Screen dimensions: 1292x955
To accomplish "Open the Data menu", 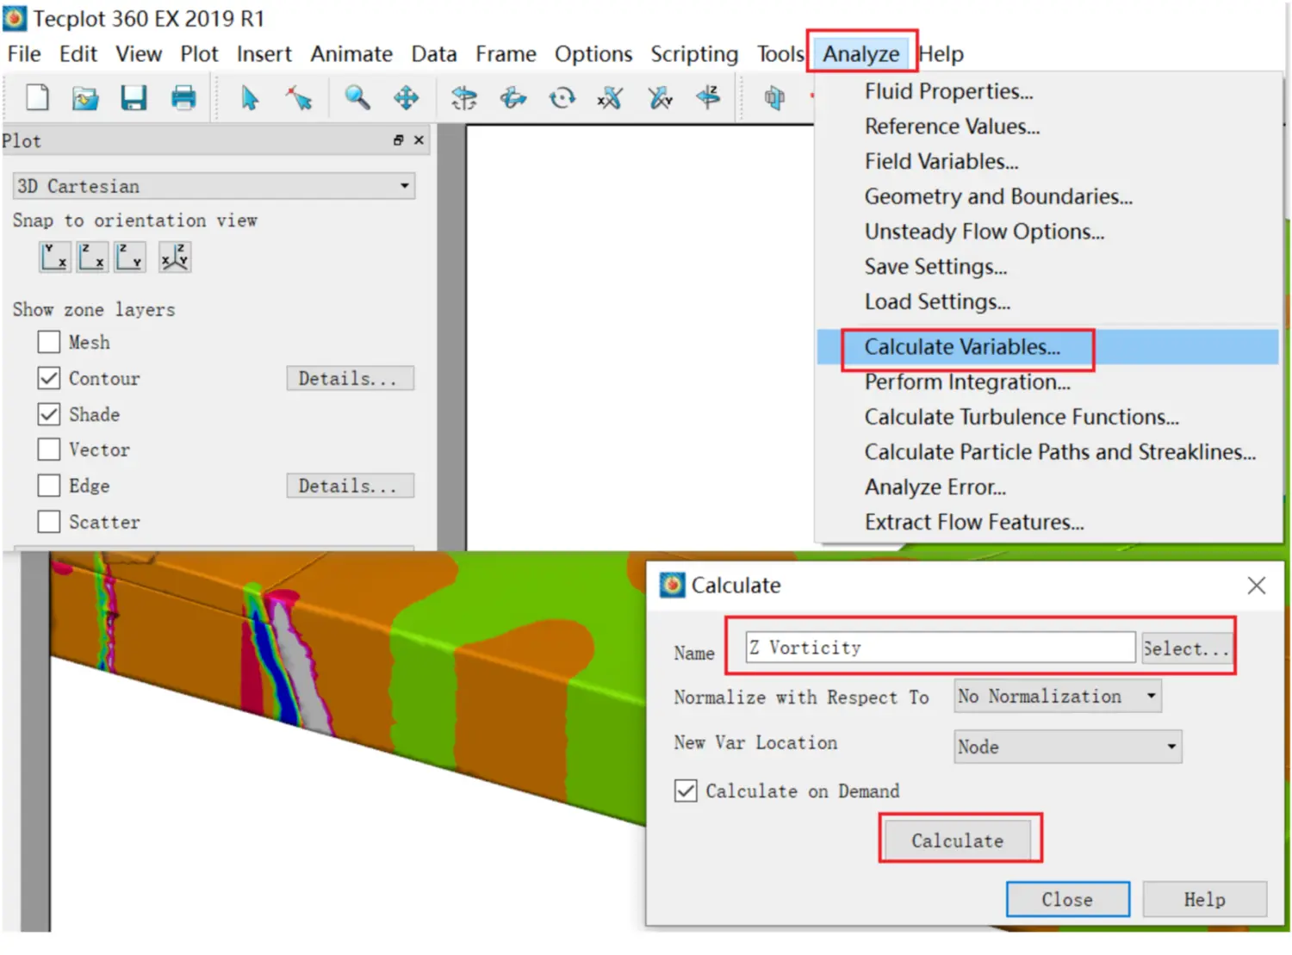I will tap(434, 54).
